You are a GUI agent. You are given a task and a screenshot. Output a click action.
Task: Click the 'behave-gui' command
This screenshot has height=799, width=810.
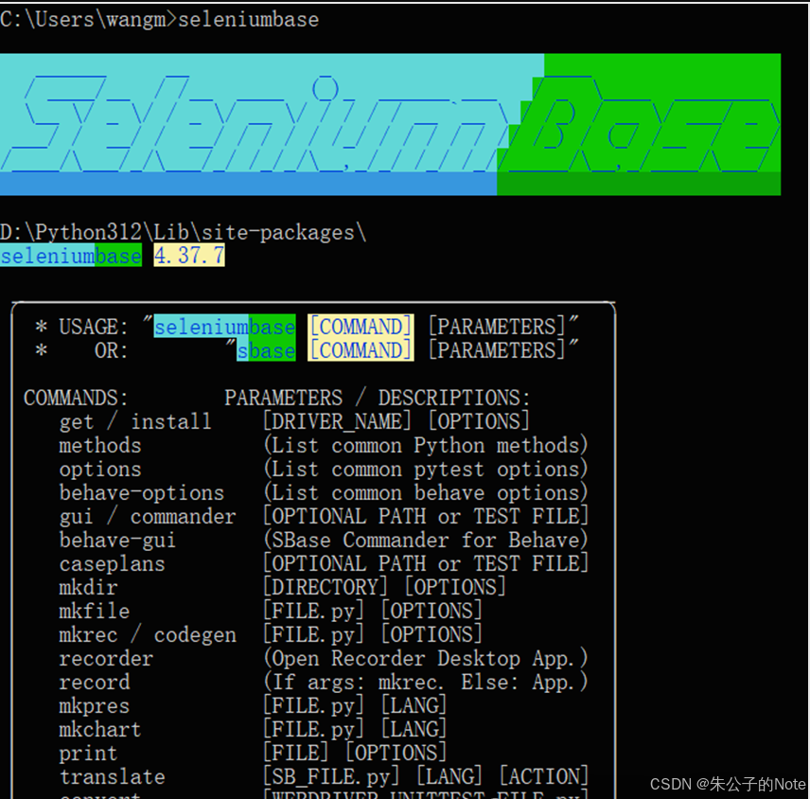point(117,541)
